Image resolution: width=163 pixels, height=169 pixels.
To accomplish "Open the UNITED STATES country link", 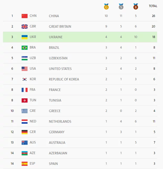I will [x=60, y=69].
